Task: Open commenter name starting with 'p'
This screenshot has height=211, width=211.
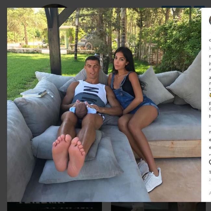Action: click(x=210, y=103)
